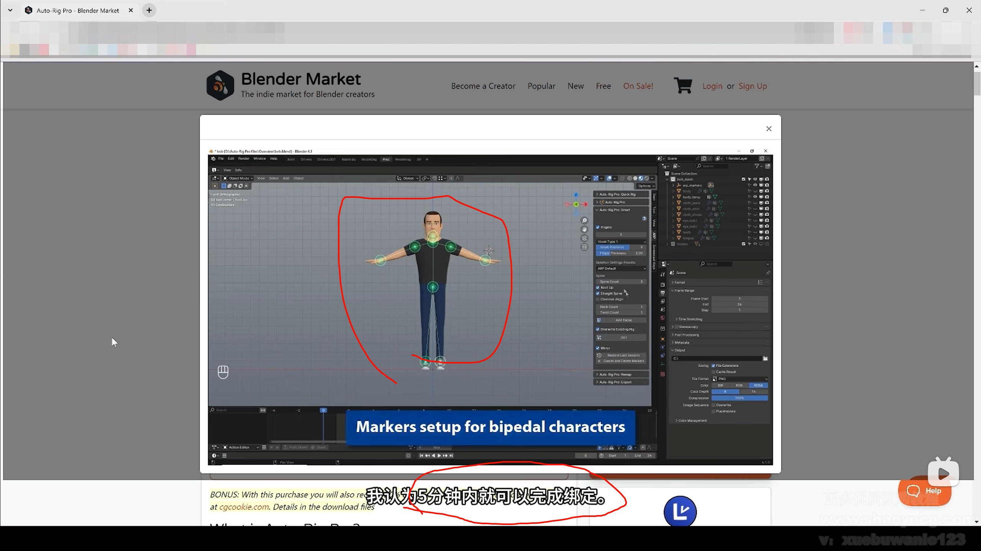This screenshot has width=981, height=551.
Task: Open a new browser tab
Action: [x=149, y=10]
